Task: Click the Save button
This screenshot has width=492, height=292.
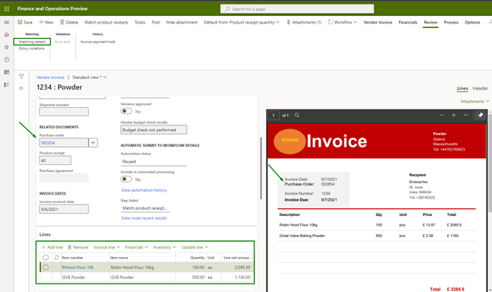Action: pyautogui.click(x=25, y=22)
